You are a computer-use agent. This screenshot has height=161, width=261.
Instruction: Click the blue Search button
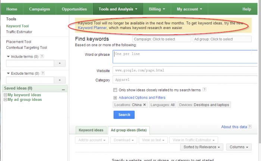coord(124,115)
